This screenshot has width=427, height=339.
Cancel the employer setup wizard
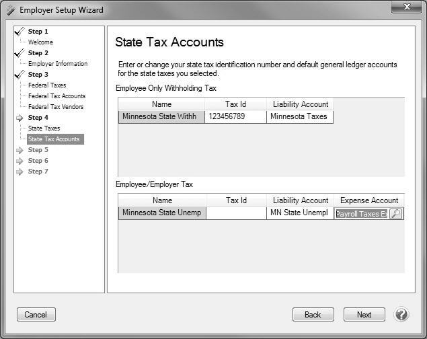(36, 315)
